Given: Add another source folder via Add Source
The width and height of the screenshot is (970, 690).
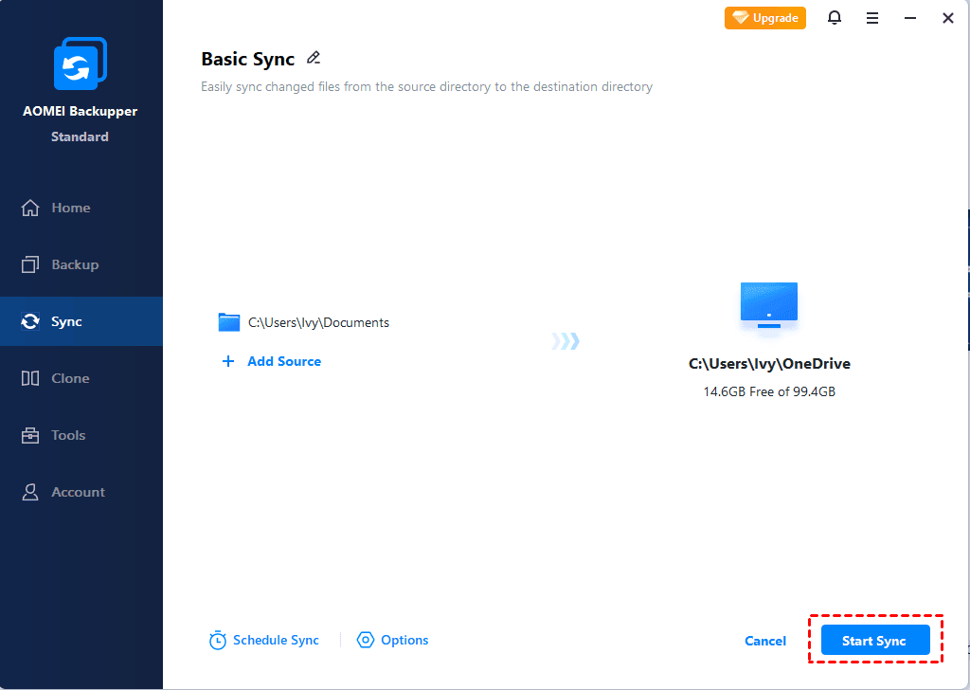Looking at the screenshot, I should [271, 361].
